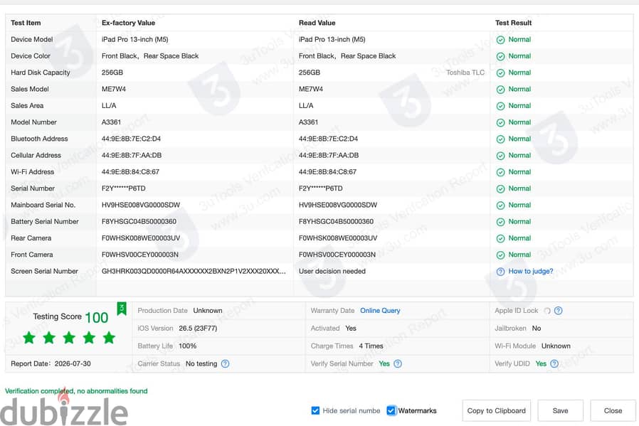Select the Serial Number F2Y******P6TD read value

[321, 188]
